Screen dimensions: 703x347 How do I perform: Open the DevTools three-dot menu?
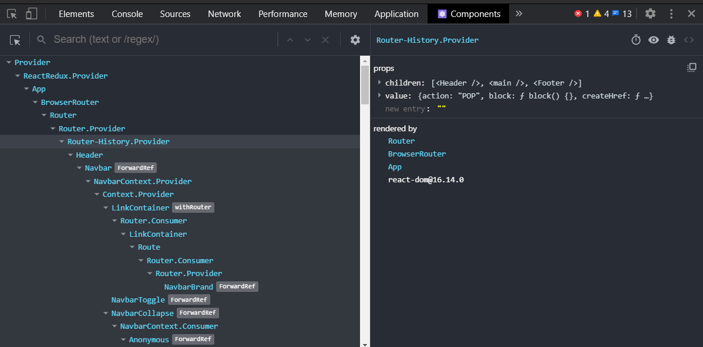click(671, 13)
